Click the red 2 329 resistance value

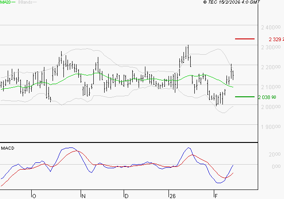pos(276,39)
